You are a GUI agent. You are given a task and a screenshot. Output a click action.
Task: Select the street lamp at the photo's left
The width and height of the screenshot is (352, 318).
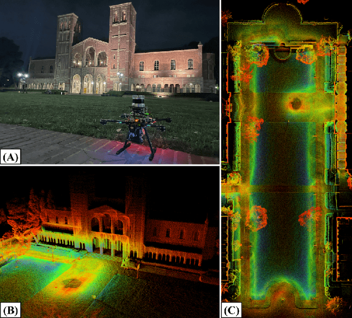[23, 79]
